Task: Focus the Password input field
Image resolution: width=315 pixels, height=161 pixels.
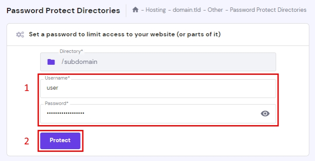Action: tap(158, 114)
